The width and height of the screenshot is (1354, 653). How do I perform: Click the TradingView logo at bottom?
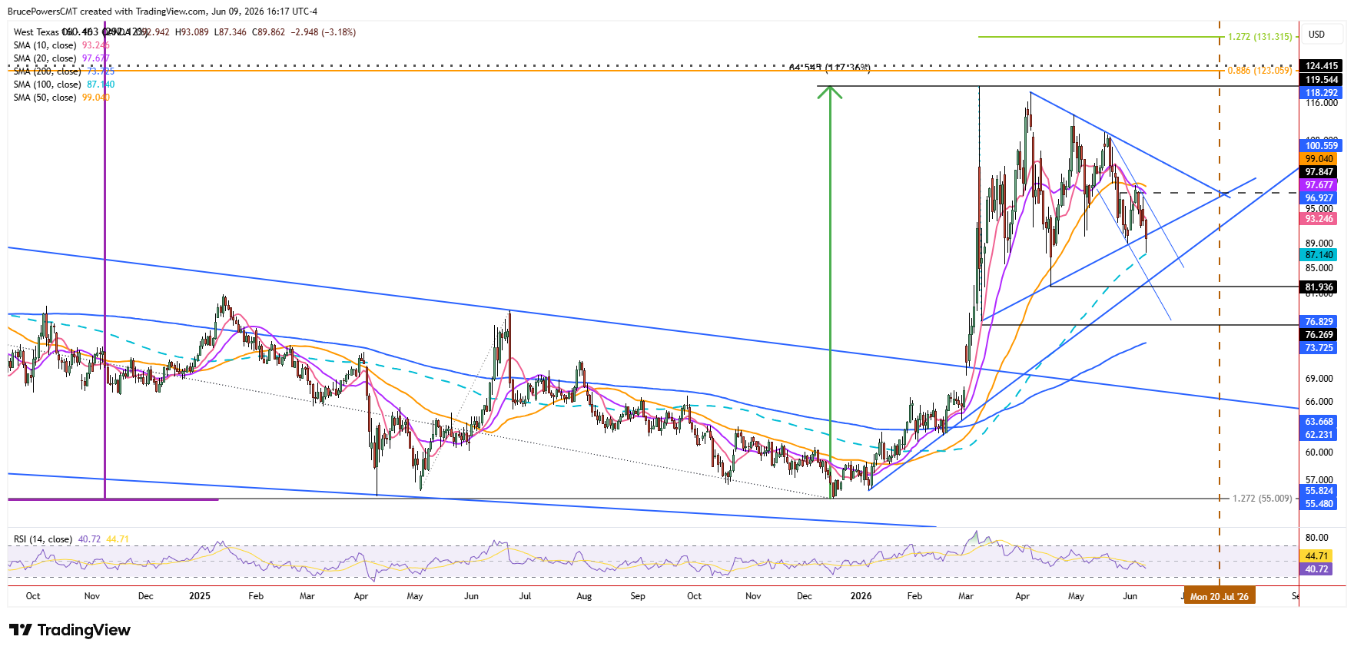click(70, 630)
